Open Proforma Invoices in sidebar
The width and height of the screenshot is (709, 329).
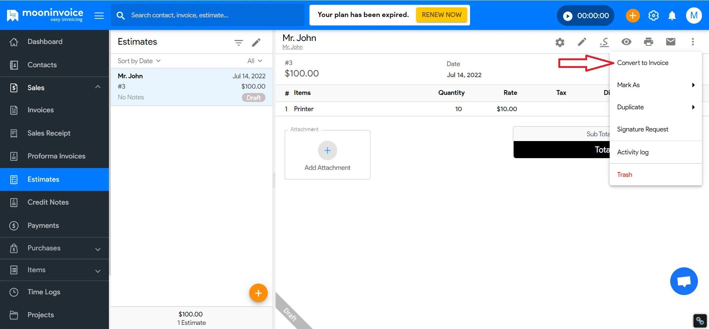[x=55, y=156]
